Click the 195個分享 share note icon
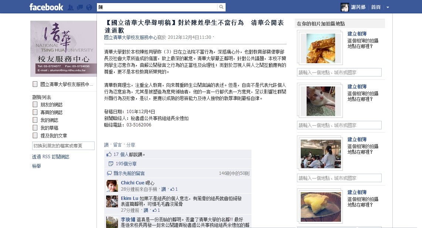Screen dimensions: 422x228 tap(111, 164)
